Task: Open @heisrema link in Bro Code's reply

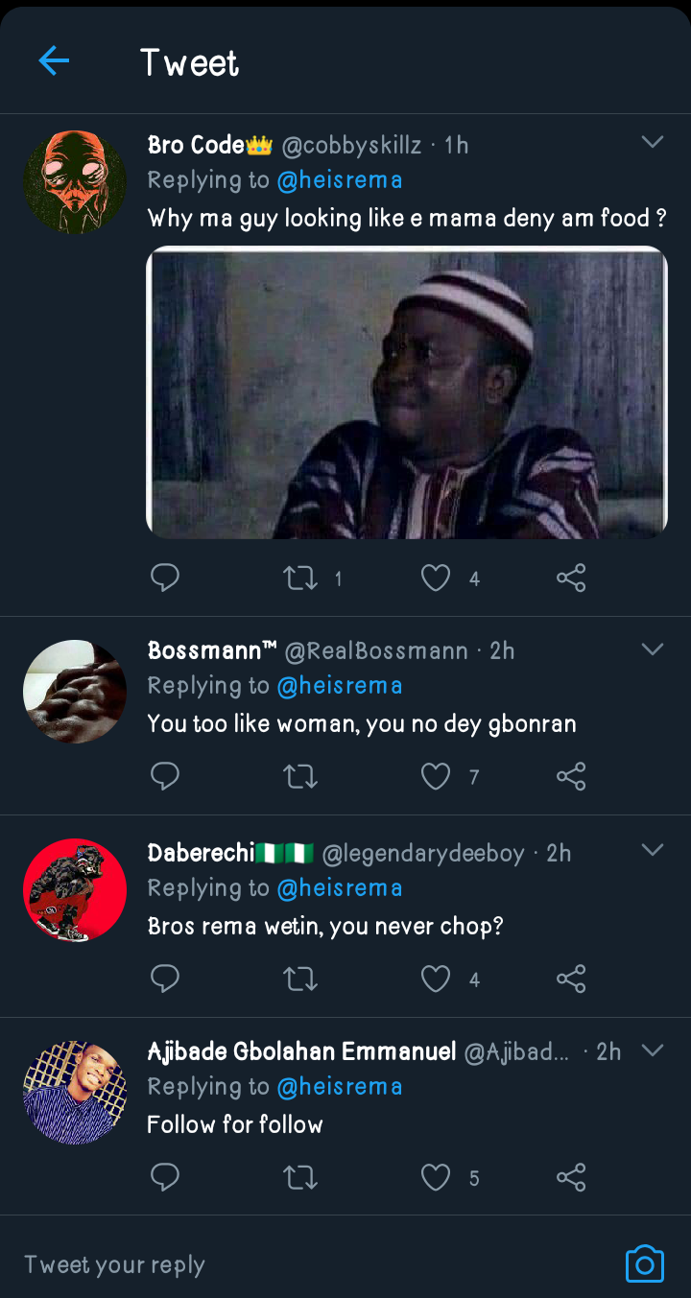Action: pos(340,180)
